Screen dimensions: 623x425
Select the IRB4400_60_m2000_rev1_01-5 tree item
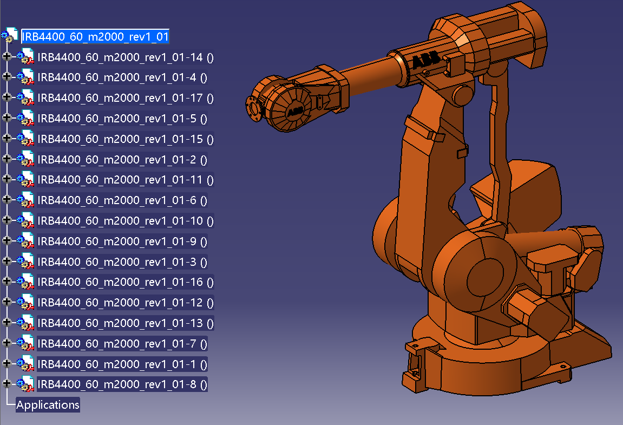pos(122,119)
